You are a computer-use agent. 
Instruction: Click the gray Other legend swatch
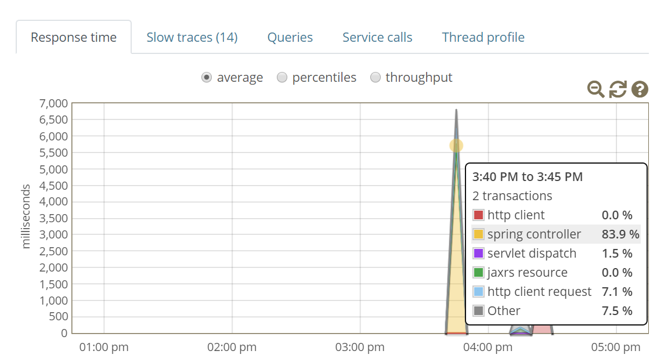[478, 310]
